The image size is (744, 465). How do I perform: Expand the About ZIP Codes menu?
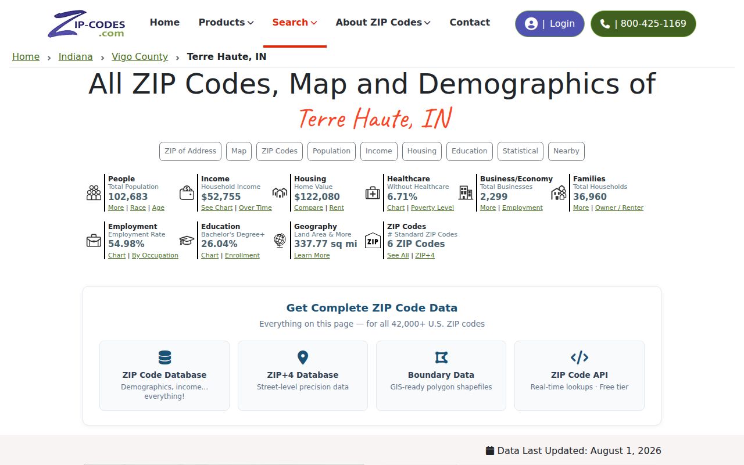click(x=383, y=23)
